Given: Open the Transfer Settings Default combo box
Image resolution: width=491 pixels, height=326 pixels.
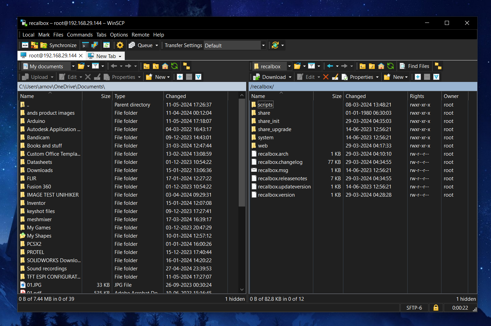Looking at the screenshot, I should [235, 45].
